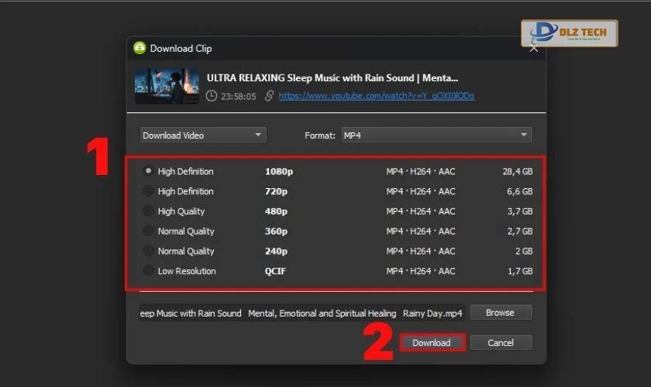
Task: Click the clock duration icon
Action: tap(212, 96)
